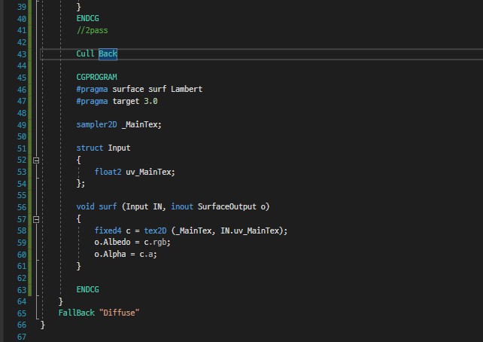The image size is (483, 342).
Task: Click the Cull keyword on line 43
Action: click(x=85, y=54)
